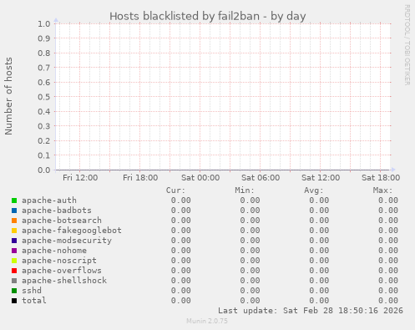Click the total black color swatch
Screen dimensions: 415x330
(x=14, y=301)
